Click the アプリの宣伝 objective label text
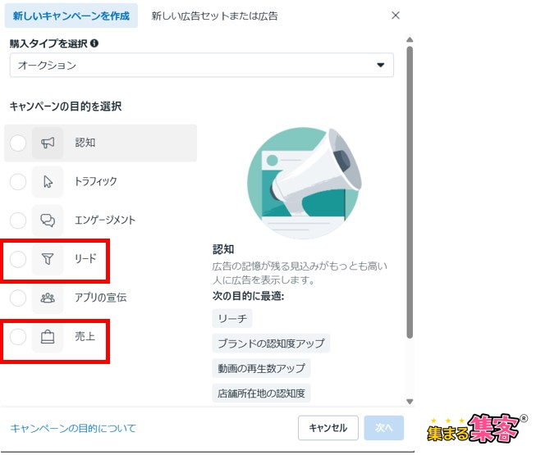This screenshot has height=455, width=536. tap(100, 298)
